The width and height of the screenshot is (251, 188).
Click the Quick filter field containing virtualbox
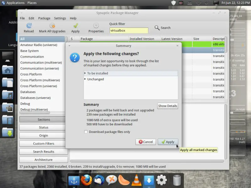(129, 30)
